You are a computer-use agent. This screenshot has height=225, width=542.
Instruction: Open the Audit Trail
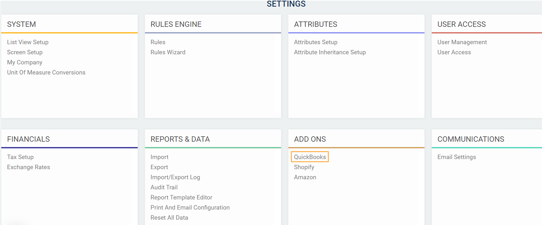tap(164, 187)
